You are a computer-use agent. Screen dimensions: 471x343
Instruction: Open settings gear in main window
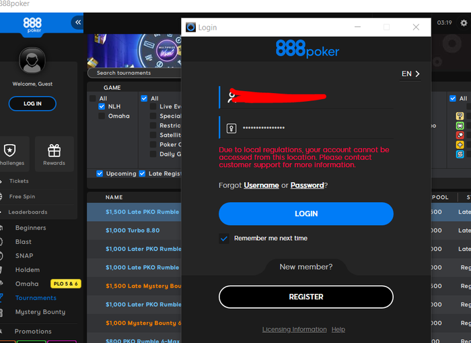[464, 23]
